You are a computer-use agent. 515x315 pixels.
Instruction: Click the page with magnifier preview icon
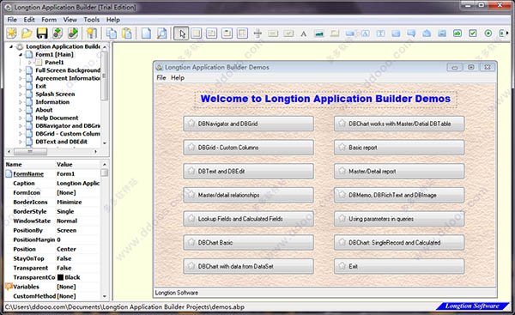[162, 33]
